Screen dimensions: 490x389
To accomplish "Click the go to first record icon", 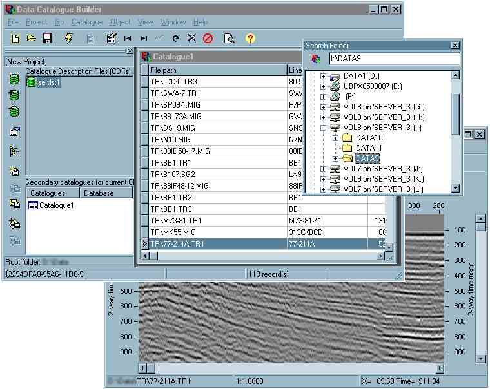I will [128, 39].
